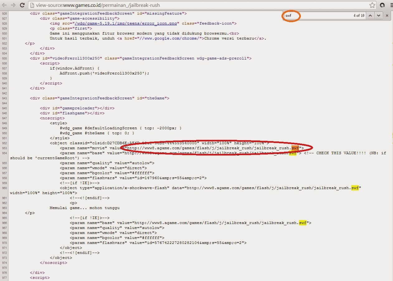Click the text 'Chrome versi terbaru'
Viewport: 393px width, 281px height.
pyautogui.click(x=229, y=38)
